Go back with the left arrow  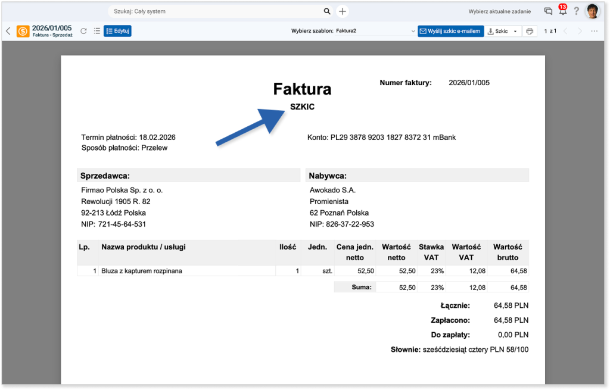click(x=8, y=31)
